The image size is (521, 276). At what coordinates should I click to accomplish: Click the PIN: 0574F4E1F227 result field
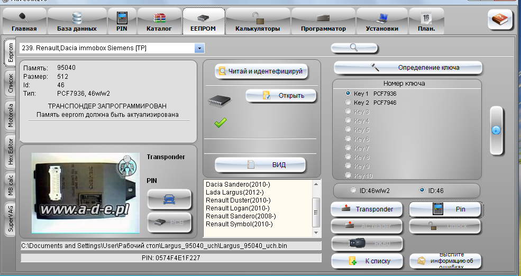pos(171,257)
